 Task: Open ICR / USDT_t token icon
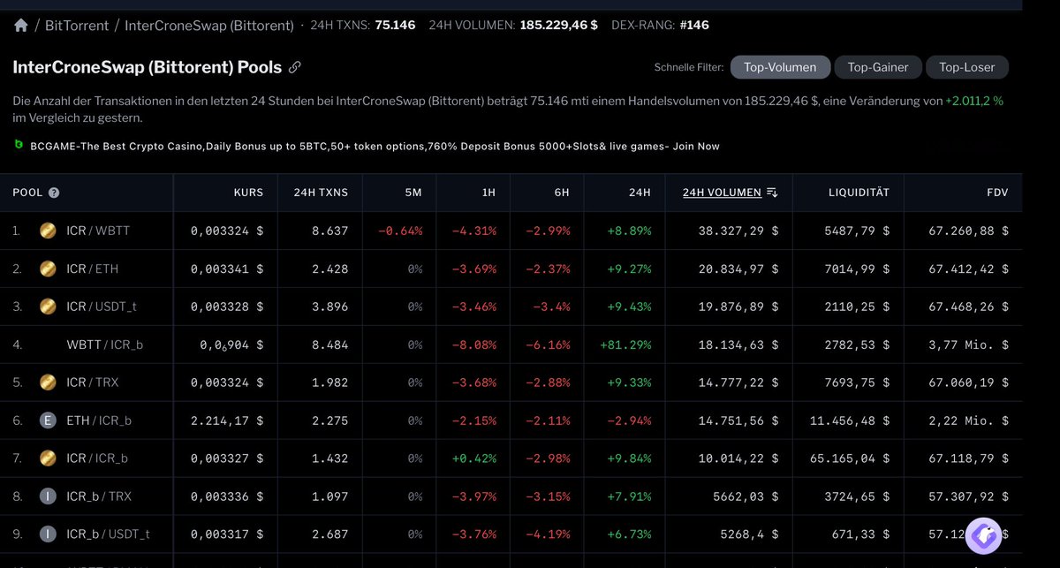(49, 307)
